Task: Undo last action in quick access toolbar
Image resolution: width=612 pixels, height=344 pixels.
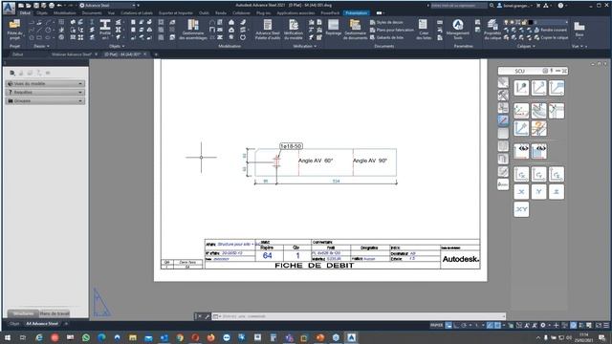Action: (59, 6)
